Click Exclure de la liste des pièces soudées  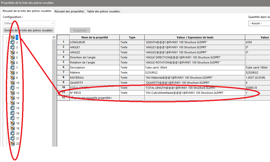[x=28, y=30]
